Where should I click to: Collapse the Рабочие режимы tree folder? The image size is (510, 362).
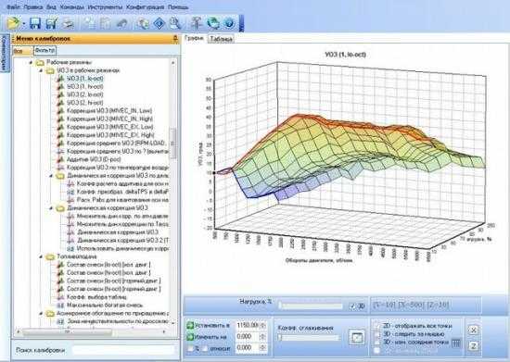[x=32, y=62]
